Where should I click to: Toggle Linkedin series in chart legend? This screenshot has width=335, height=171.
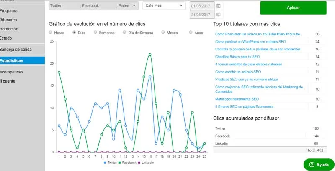click(146, 163)
